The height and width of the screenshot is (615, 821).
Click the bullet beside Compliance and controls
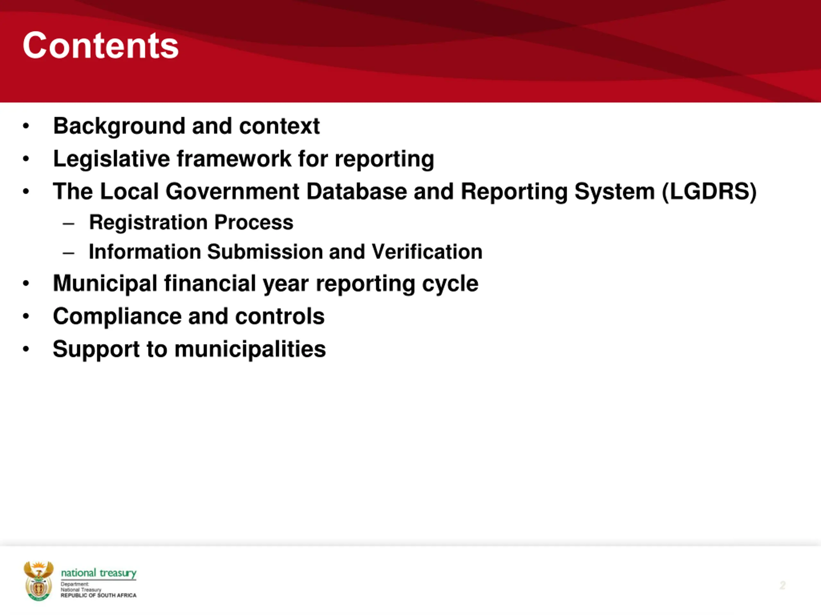tap(26, 316)
